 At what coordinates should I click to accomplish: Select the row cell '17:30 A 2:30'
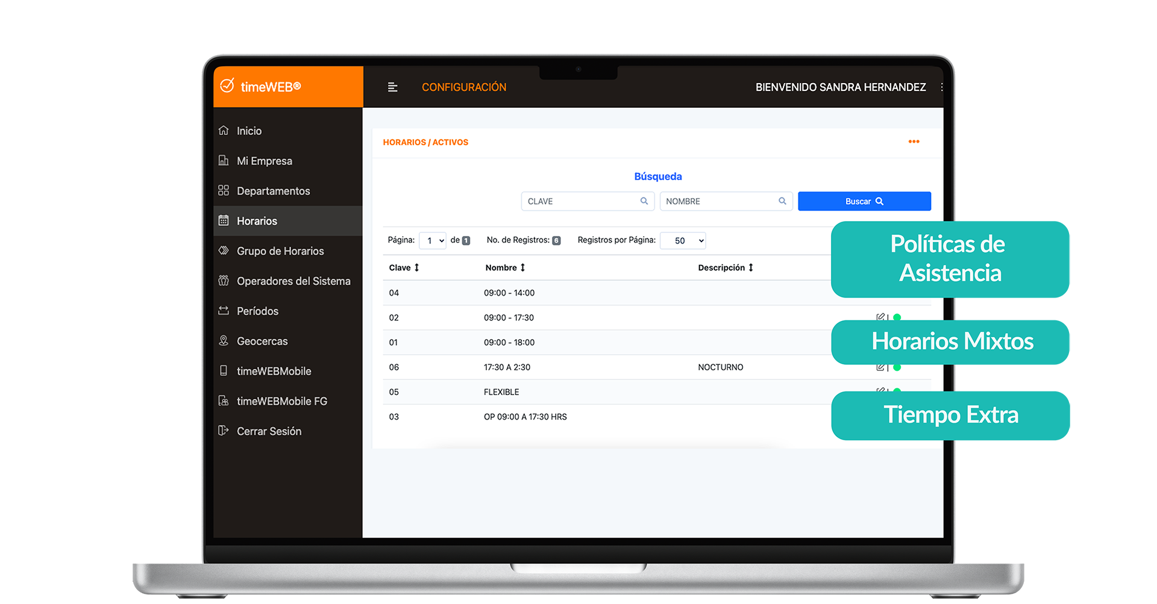point(507,367)
